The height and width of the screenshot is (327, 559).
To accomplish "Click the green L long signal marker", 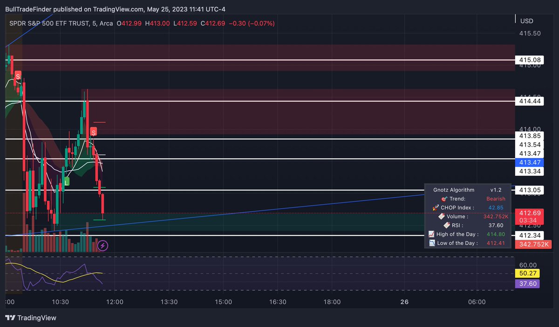I will pos(67,182).
